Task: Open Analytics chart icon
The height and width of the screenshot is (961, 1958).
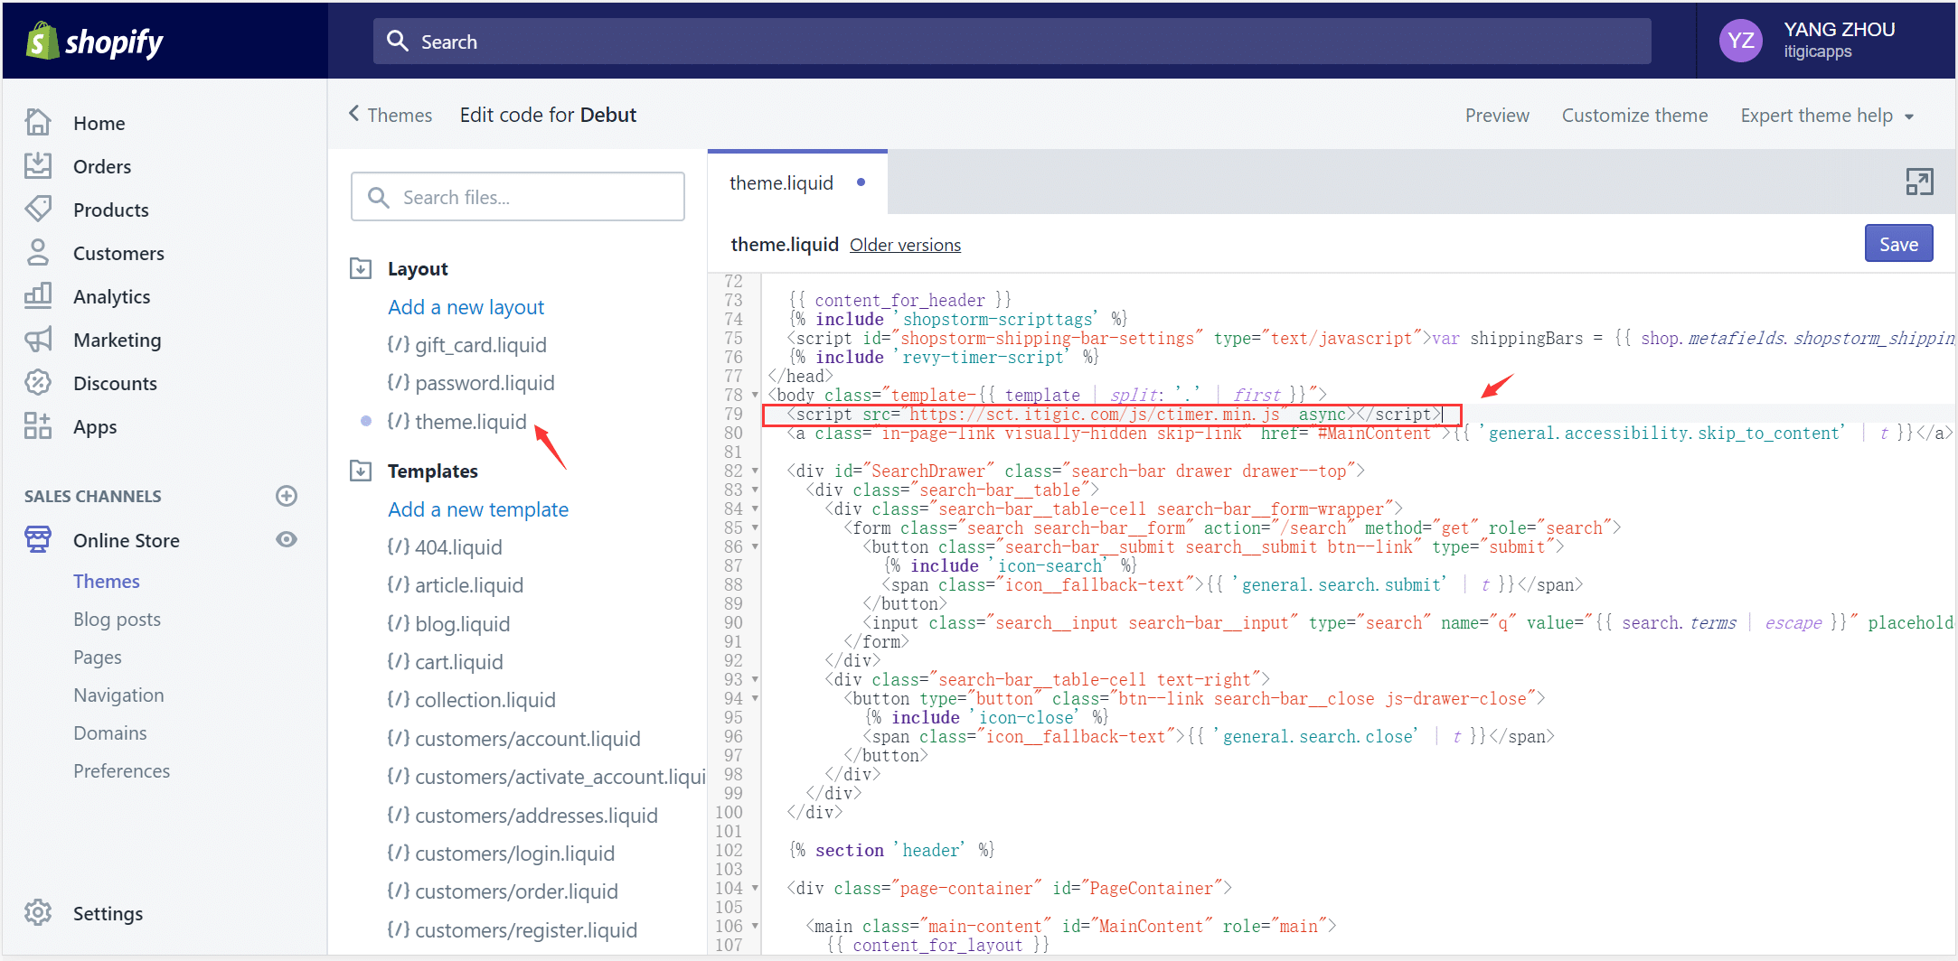Action: (x=38, y=295)
